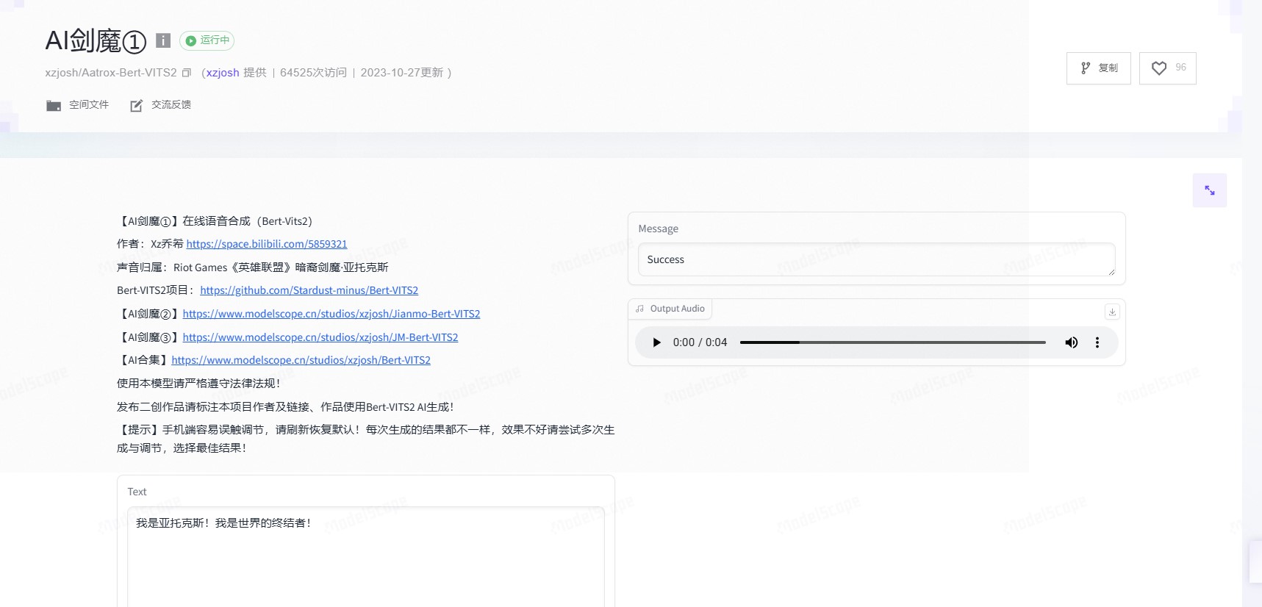Click the Output Audio label tab
1262x607 pixels.
(x=670, y=309)
